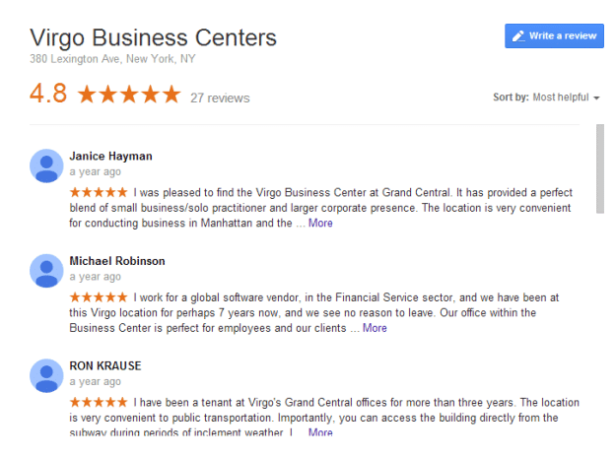Click the pencil icon in review button
The image size is (616, 457).
click(518, 36)
